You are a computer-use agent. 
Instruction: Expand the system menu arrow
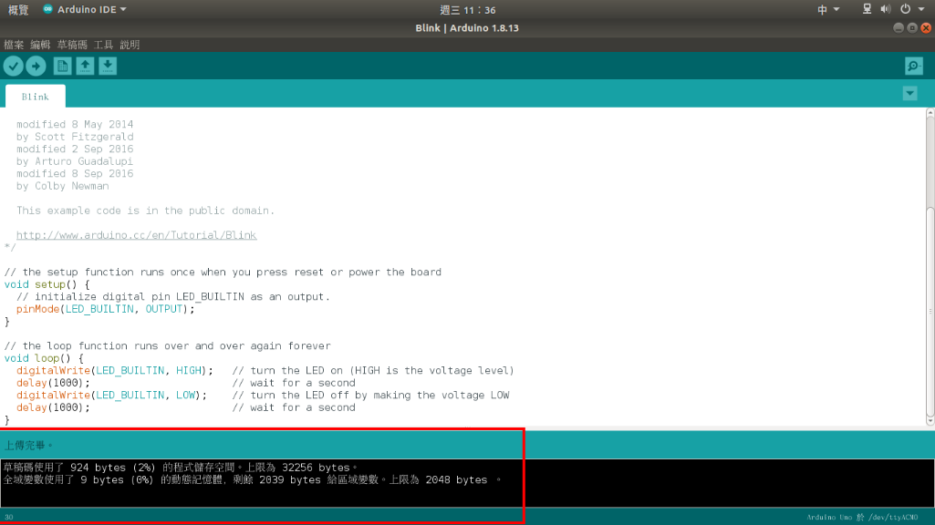(x=921, y=9)
